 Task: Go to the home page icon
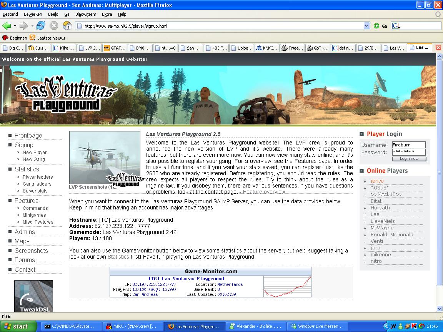click(x=67, y=26)
